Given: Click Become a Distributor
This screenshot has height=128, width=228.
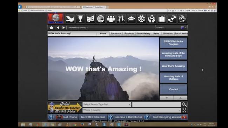Looking at the screenshot, I should click(128, 117).
